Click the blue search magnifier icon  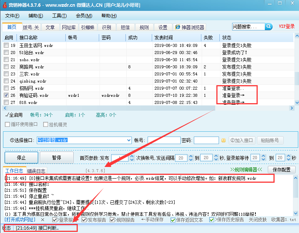[x=269, y=27]
